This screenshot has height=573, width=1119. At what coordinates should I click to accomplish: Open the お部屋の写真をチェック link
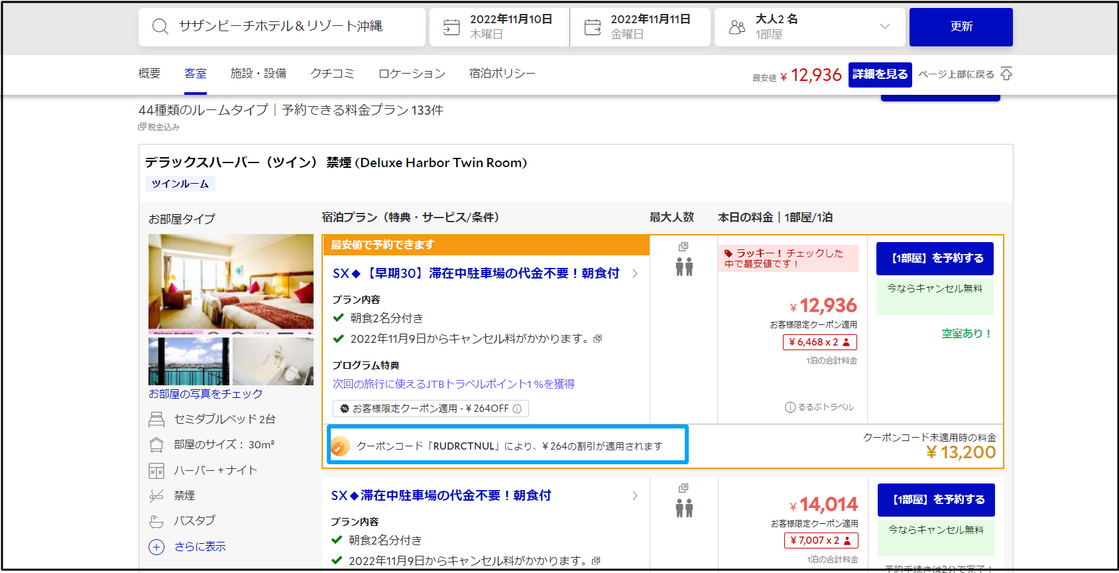206,394
